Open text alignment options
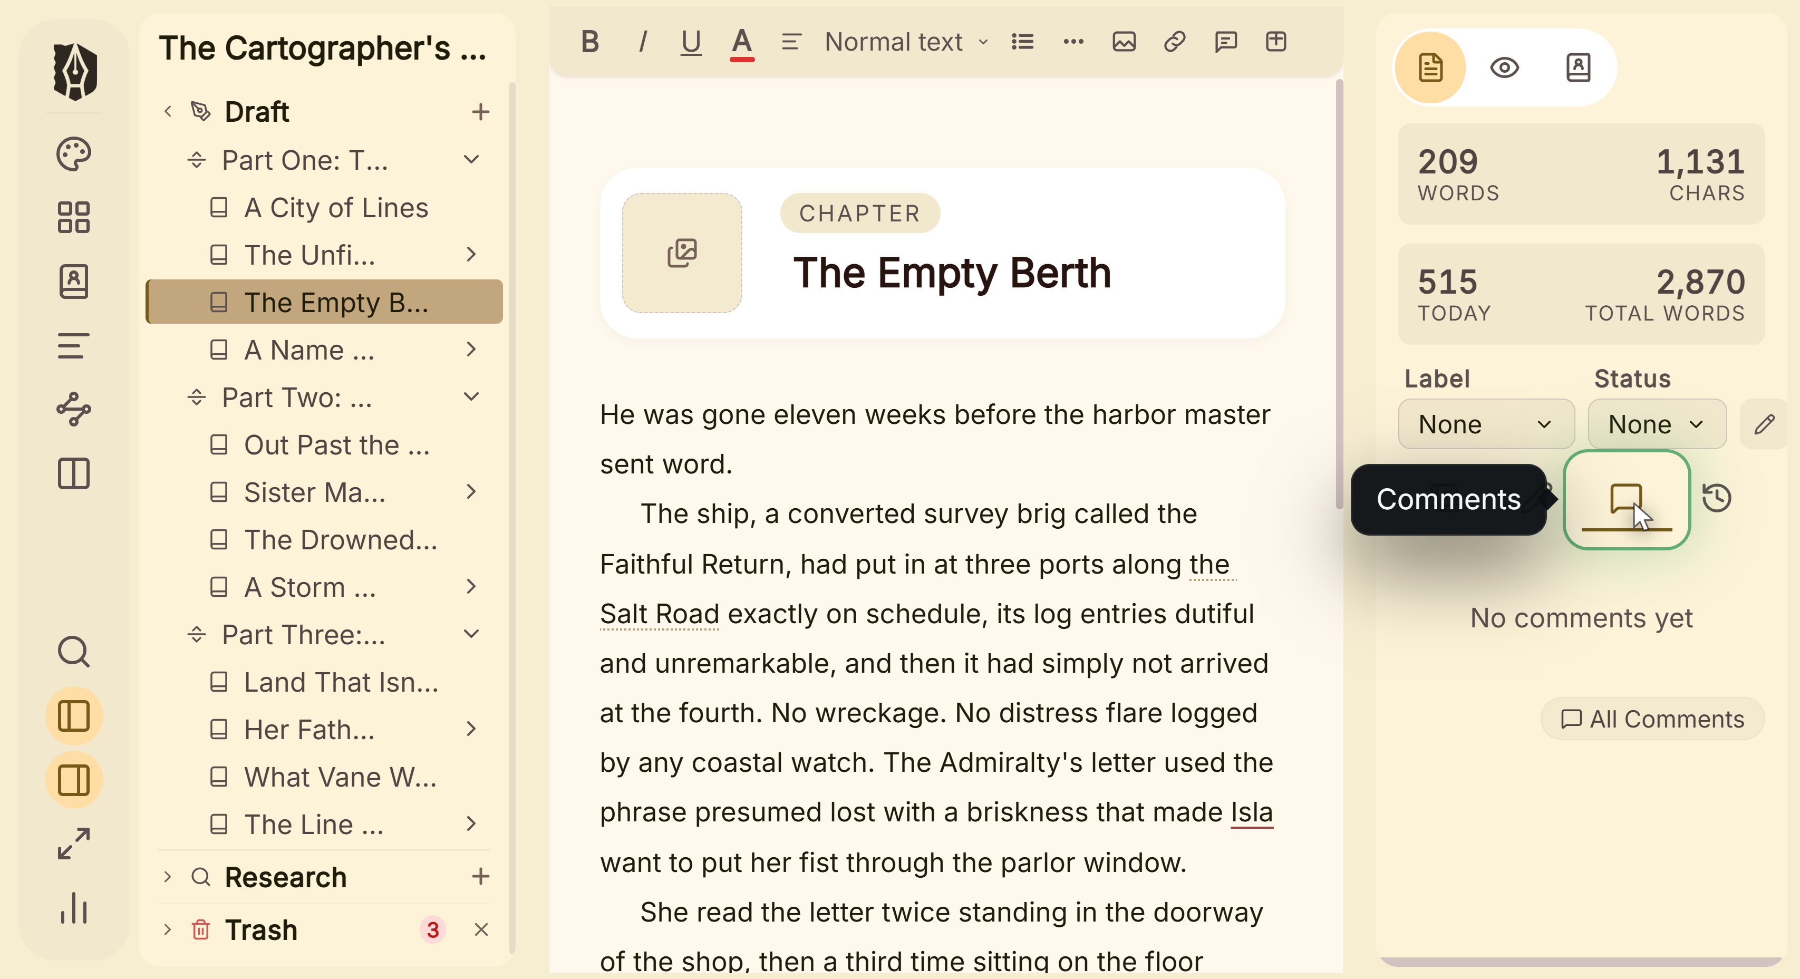 [791, 42]
